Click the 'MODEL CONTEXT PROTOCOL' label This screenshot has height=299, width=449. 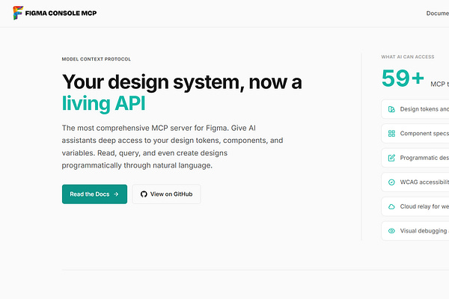click(97, 59)
